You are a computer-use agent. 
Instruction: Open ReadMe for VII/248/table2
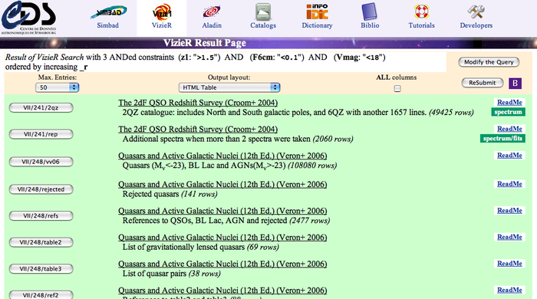(x=509, y=237)
